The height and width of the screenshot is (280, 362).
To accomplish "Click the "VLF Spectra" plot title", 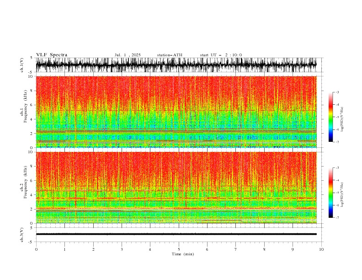I will pos(52,55).
